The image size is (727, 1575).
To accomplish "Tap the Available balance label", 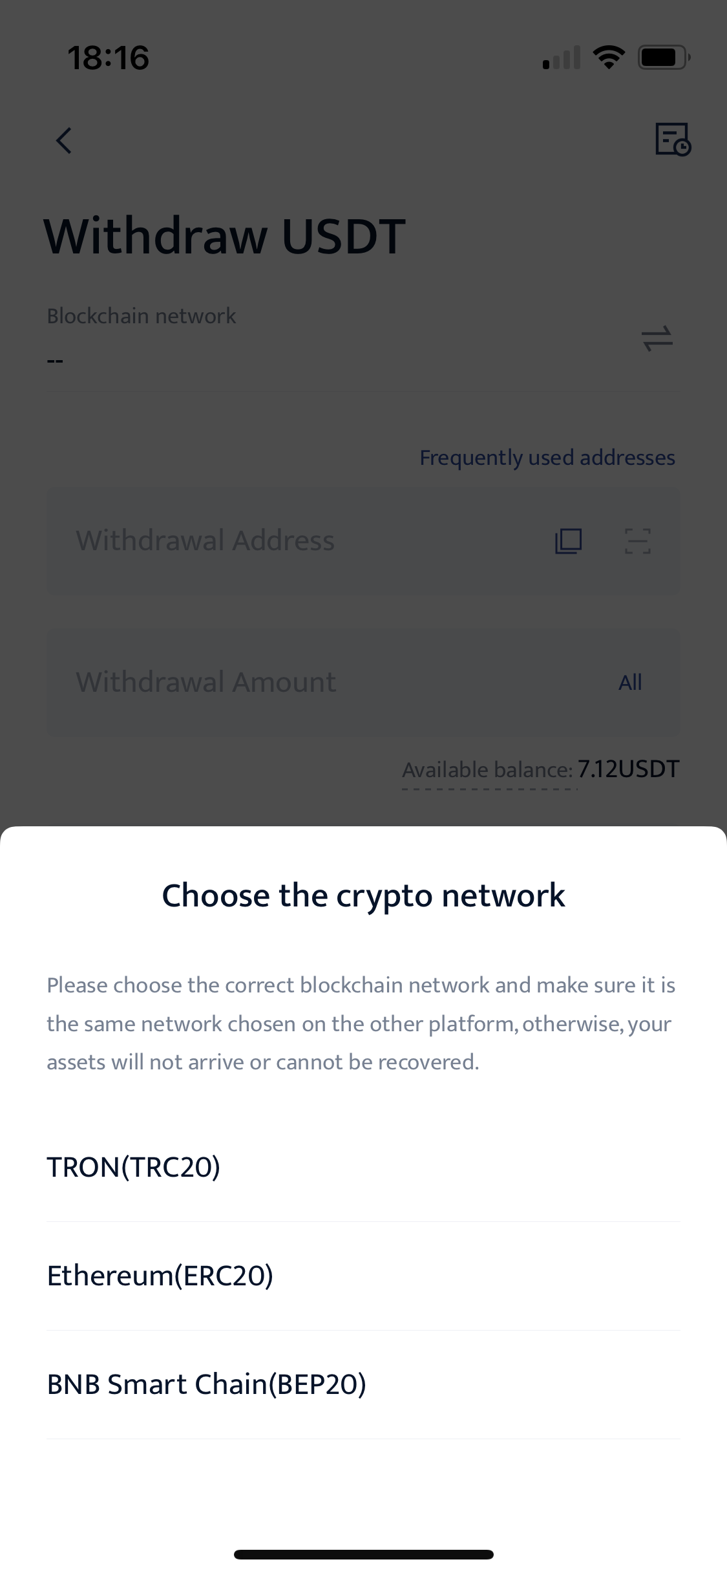I will 487,769.
